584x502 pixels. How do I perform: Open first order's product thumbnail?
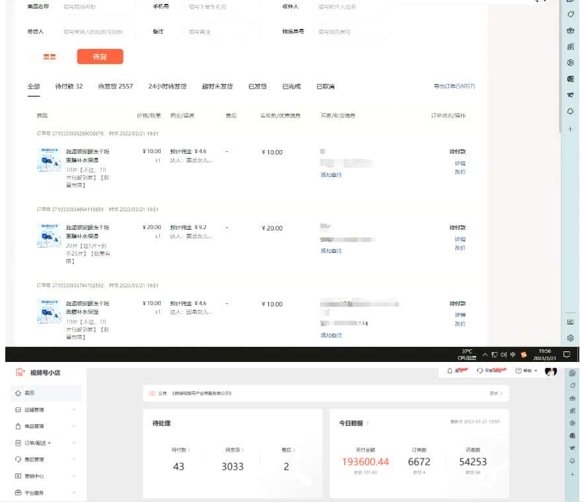click(49, 160)
